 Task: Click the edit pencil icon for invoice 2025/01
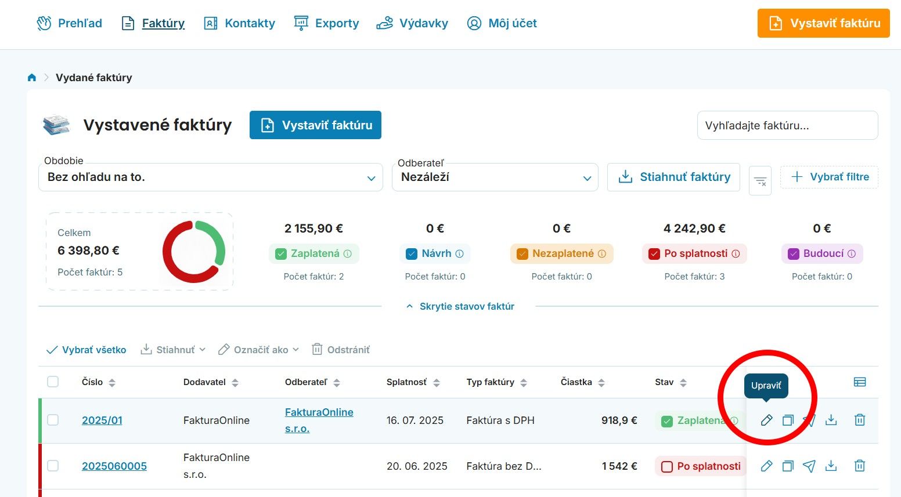click(766, 420)
